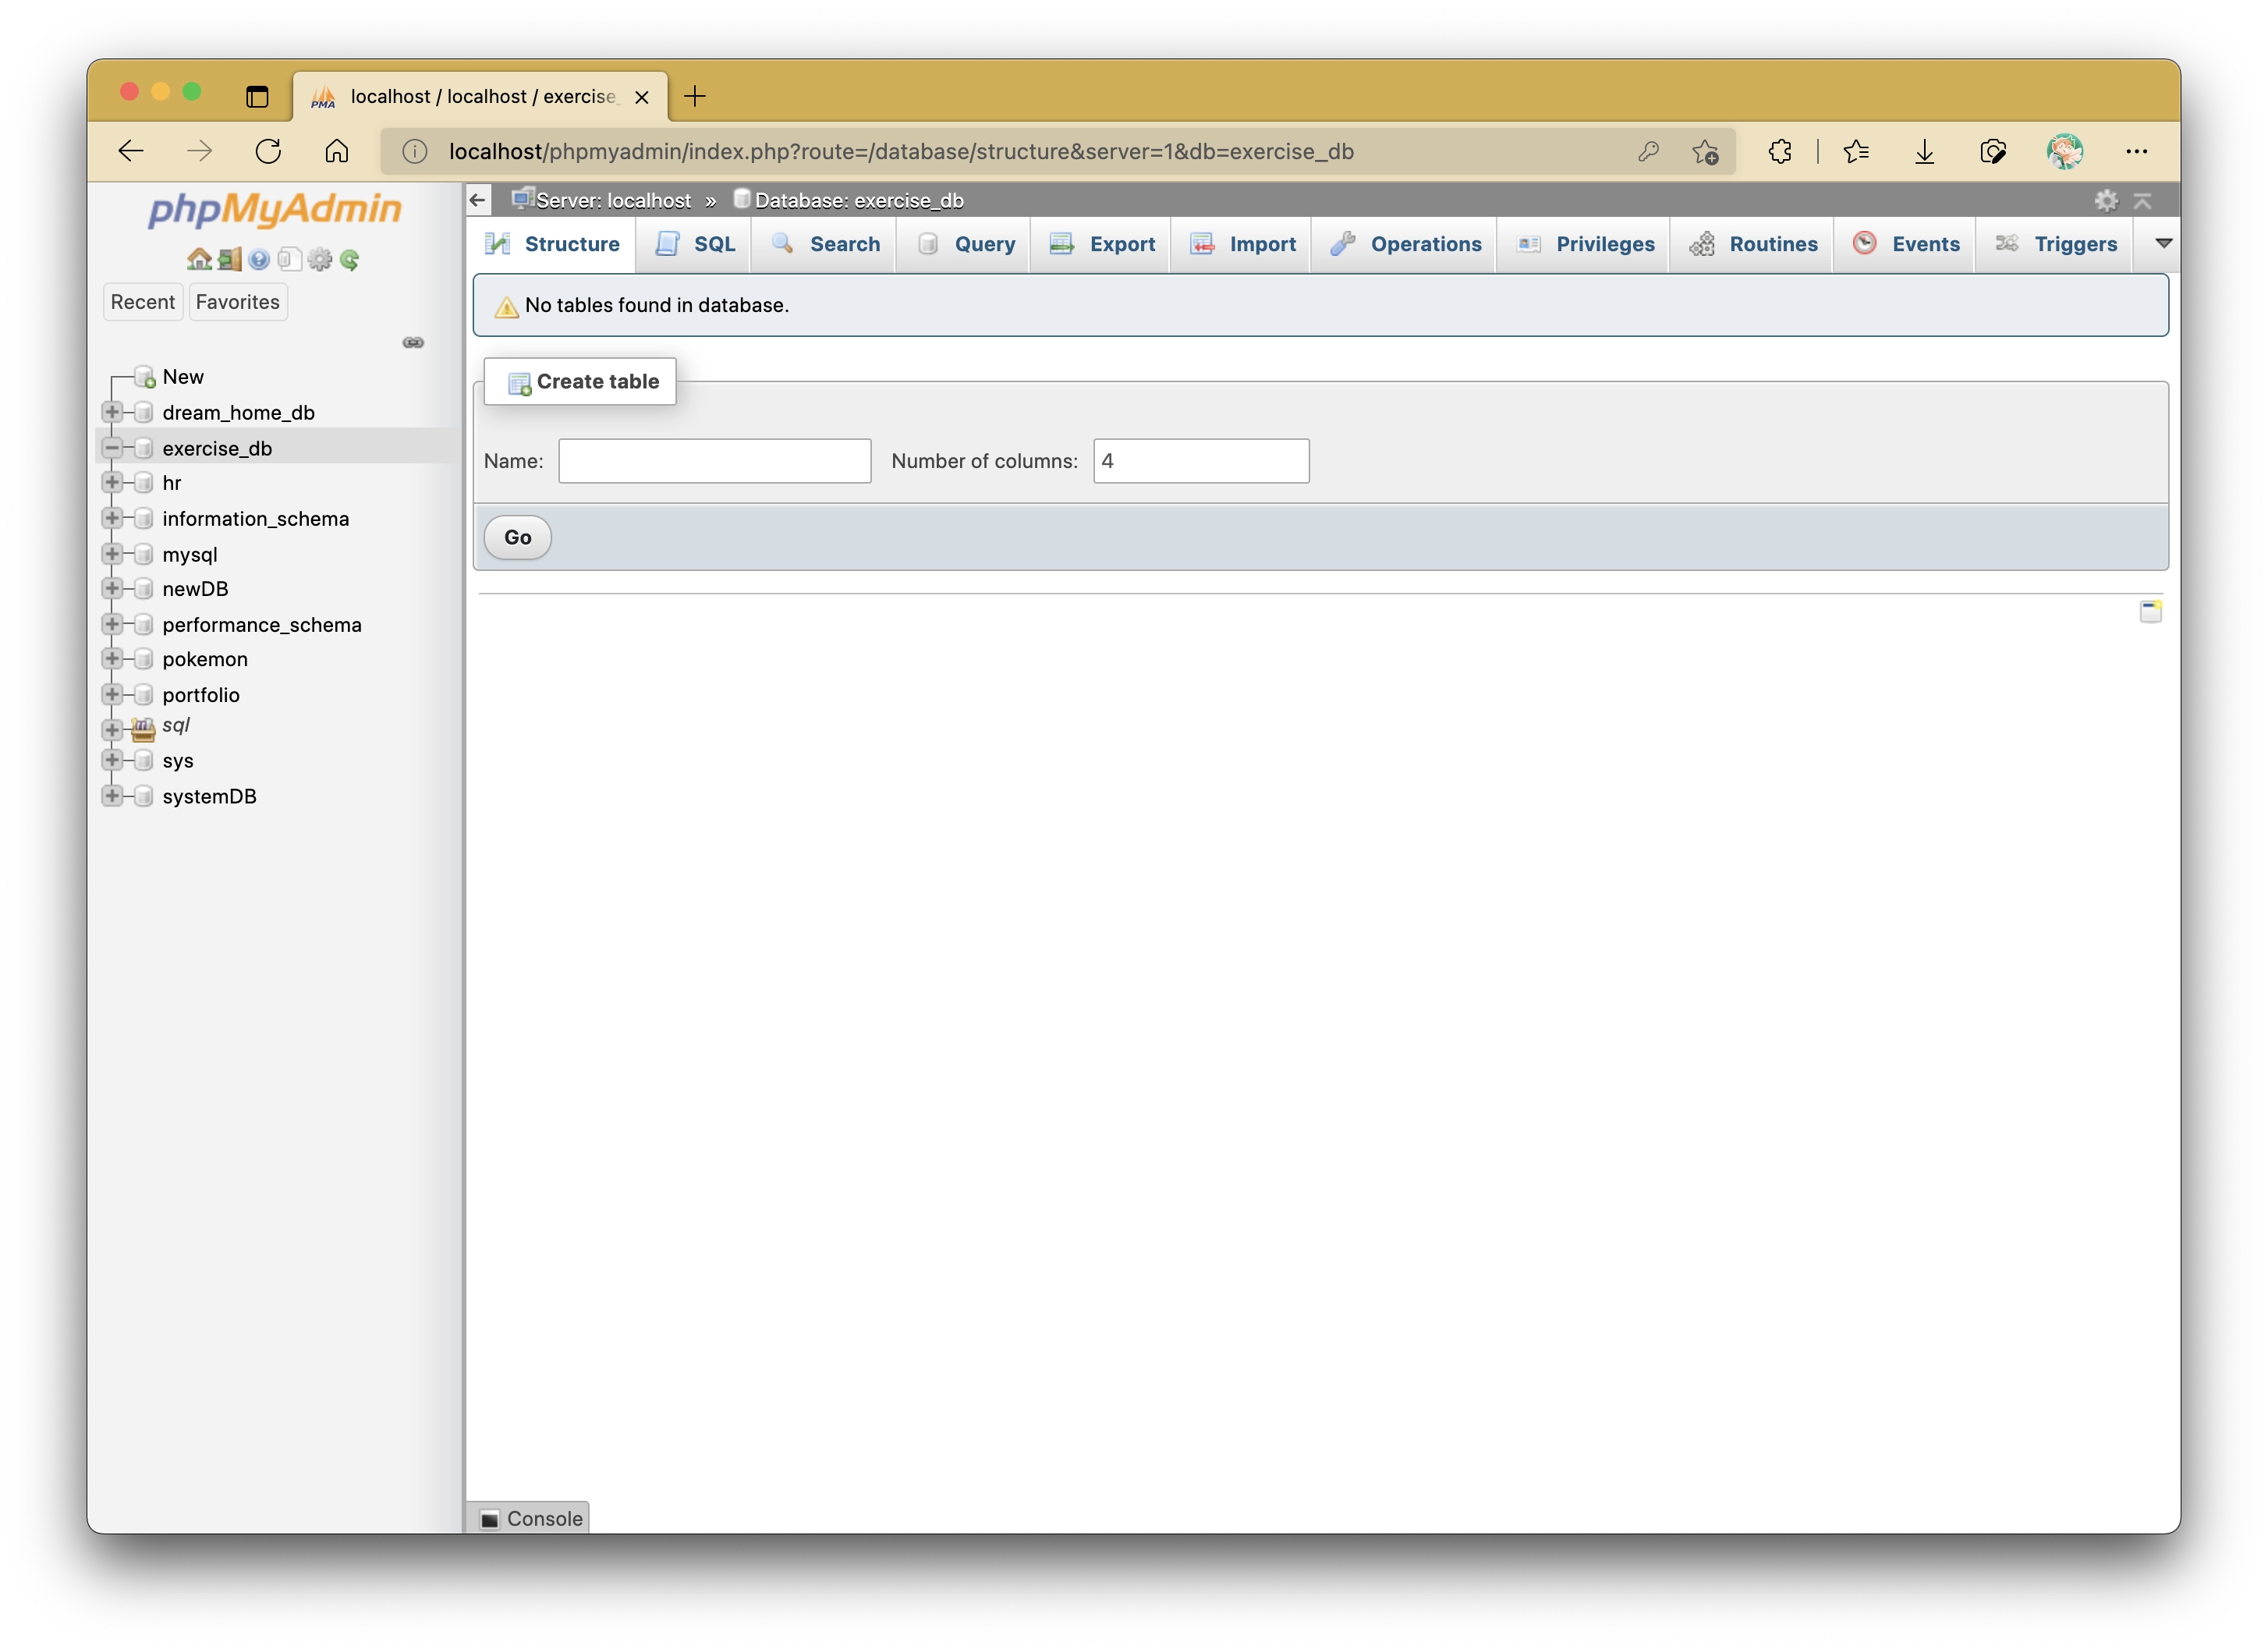Open favorites list icon in browser toolbar
The image size is (2268, 1649).
tap(1856, 151)
